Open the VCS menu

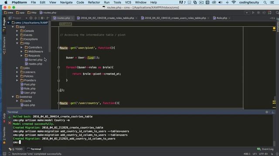coord(128,2)
